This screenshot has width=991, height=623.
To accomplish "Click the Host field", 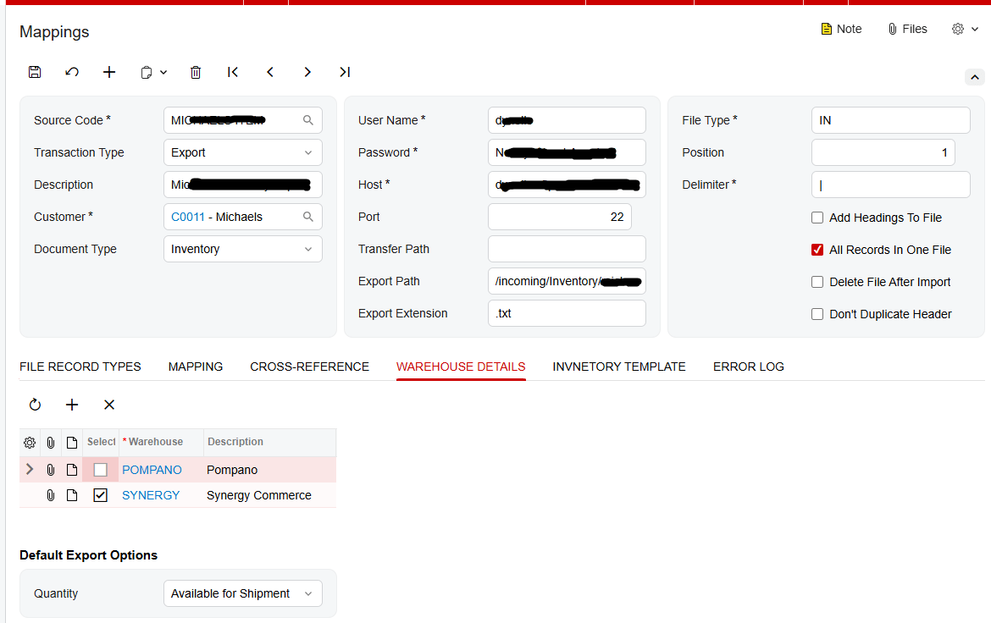I will [x=567, y=185].
